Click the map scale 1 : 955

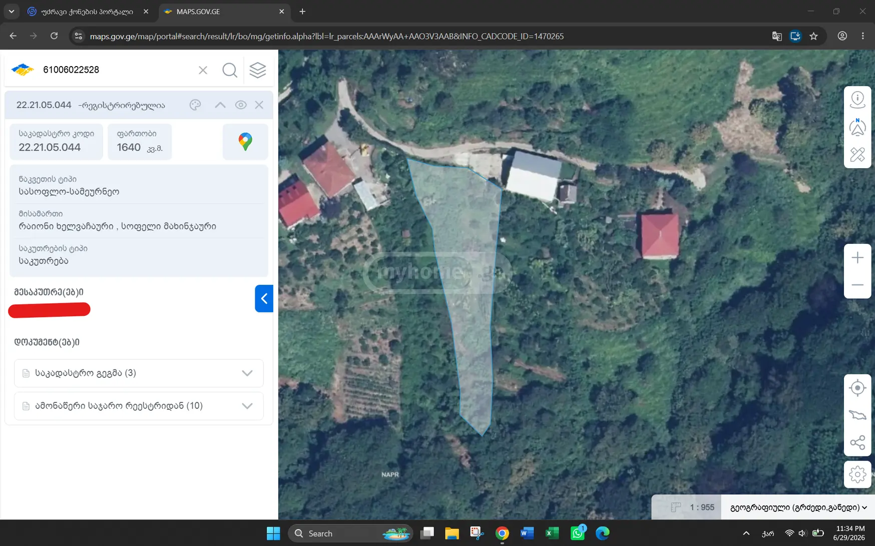pyautogui.click(x=701, y=507)
